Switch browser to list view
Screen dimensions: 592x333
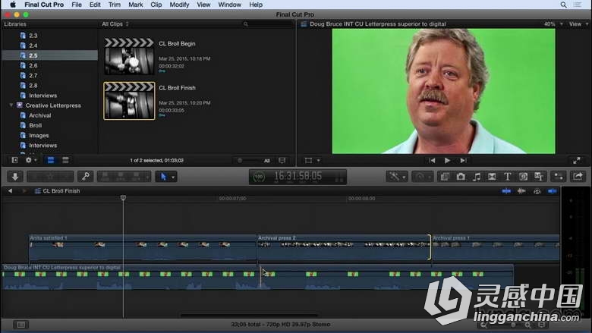[65, 160]
